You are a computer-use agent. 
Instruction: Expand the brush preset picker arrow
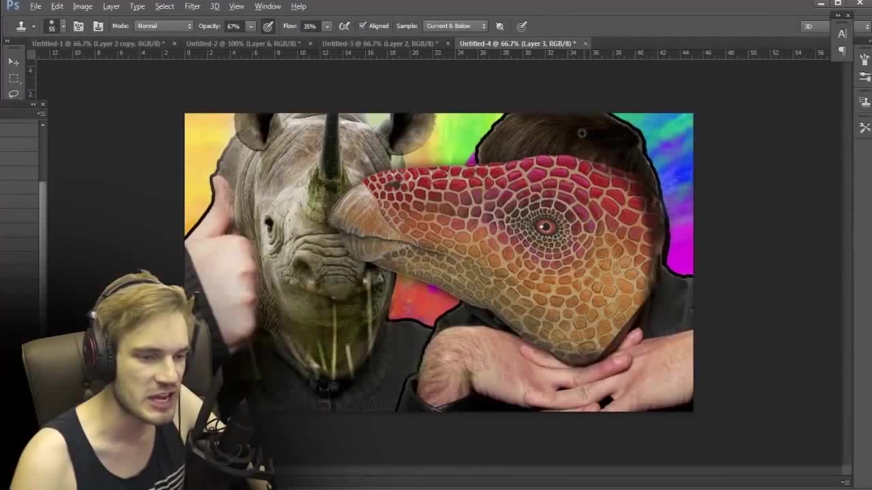63,27
